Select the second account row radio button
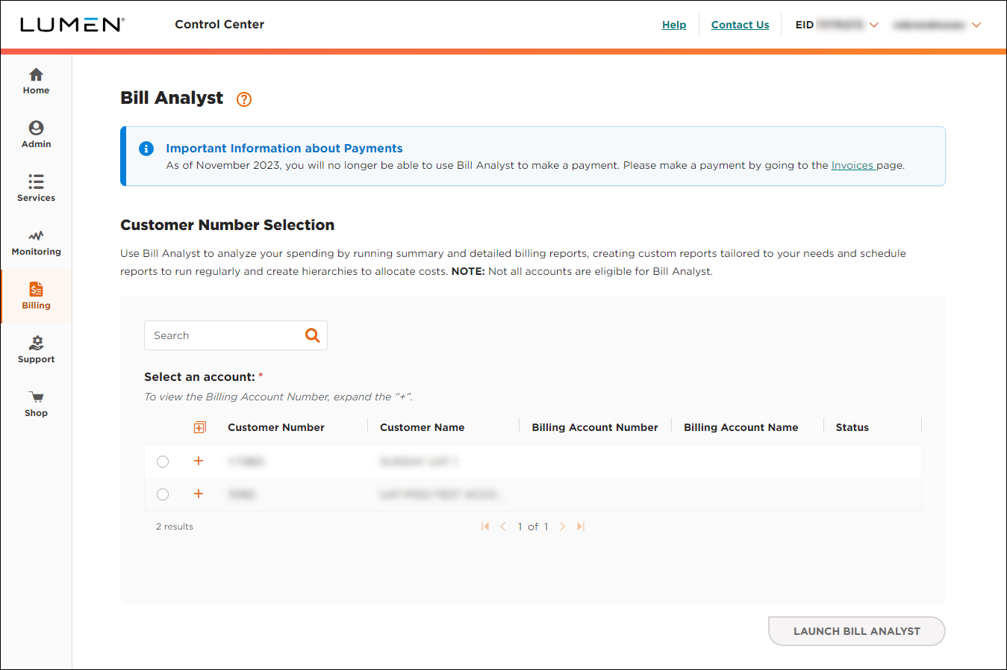The image size is (1007, 670). (163, 494)
